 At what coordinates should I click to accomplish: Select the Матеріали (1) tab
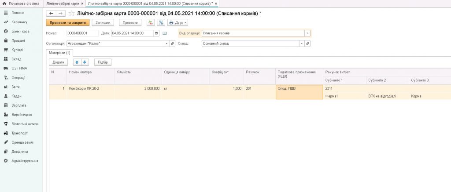[x=59, y=53]
